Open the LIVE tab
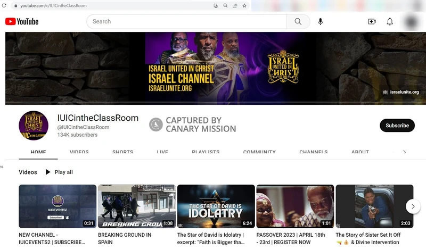Viewport: 426px width, 249px height. [x=162, y=152]
